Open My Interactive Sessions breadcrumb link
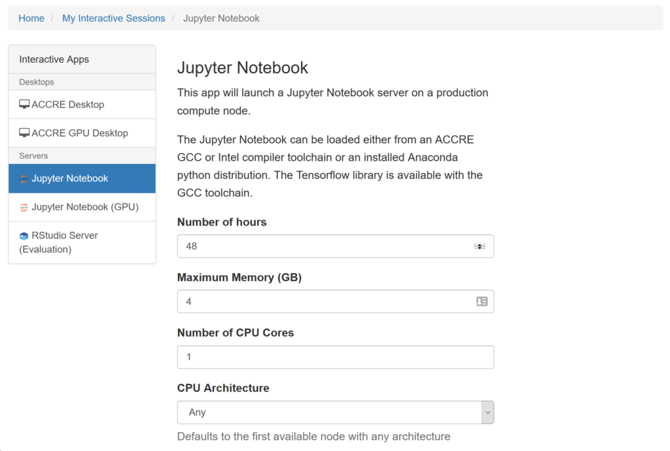The image size is (670, 451). [x=114, y=18]
